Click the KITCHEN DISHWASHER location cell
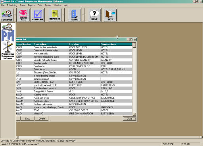Viewport: 203px width, 146px height. click(x=84, y=63)
